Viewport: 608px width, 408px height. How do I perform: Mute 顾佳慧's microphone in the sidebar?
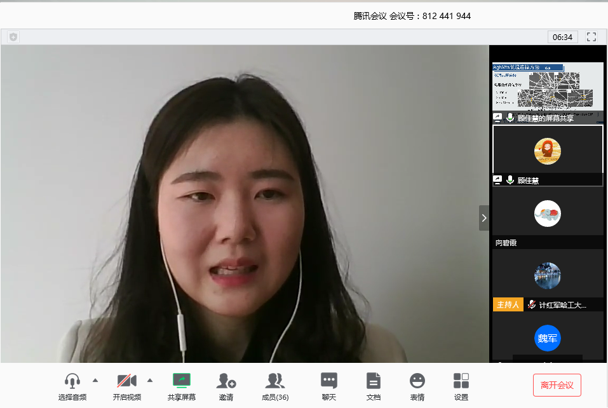(510, 179)
